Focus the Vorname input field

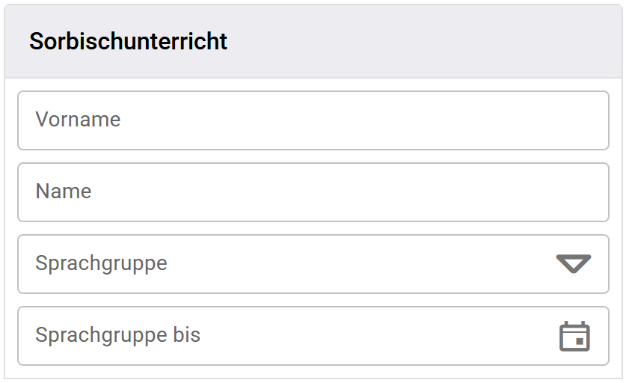coord(313,120)
